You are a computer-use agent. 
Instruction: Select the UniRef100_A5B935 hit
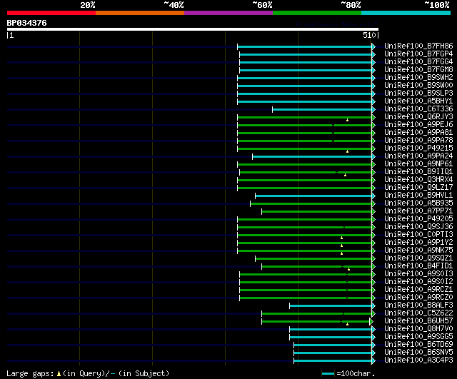pos(418,203)
